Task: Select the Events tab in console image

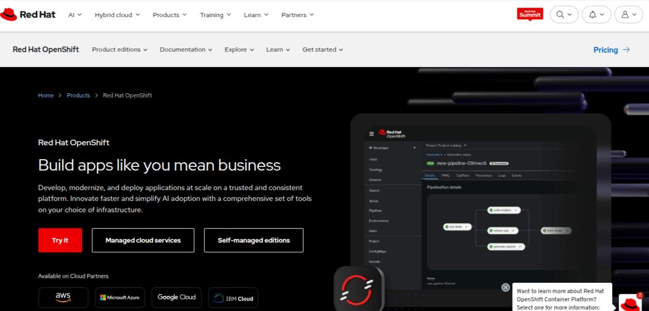Action: tap(517, 176)
